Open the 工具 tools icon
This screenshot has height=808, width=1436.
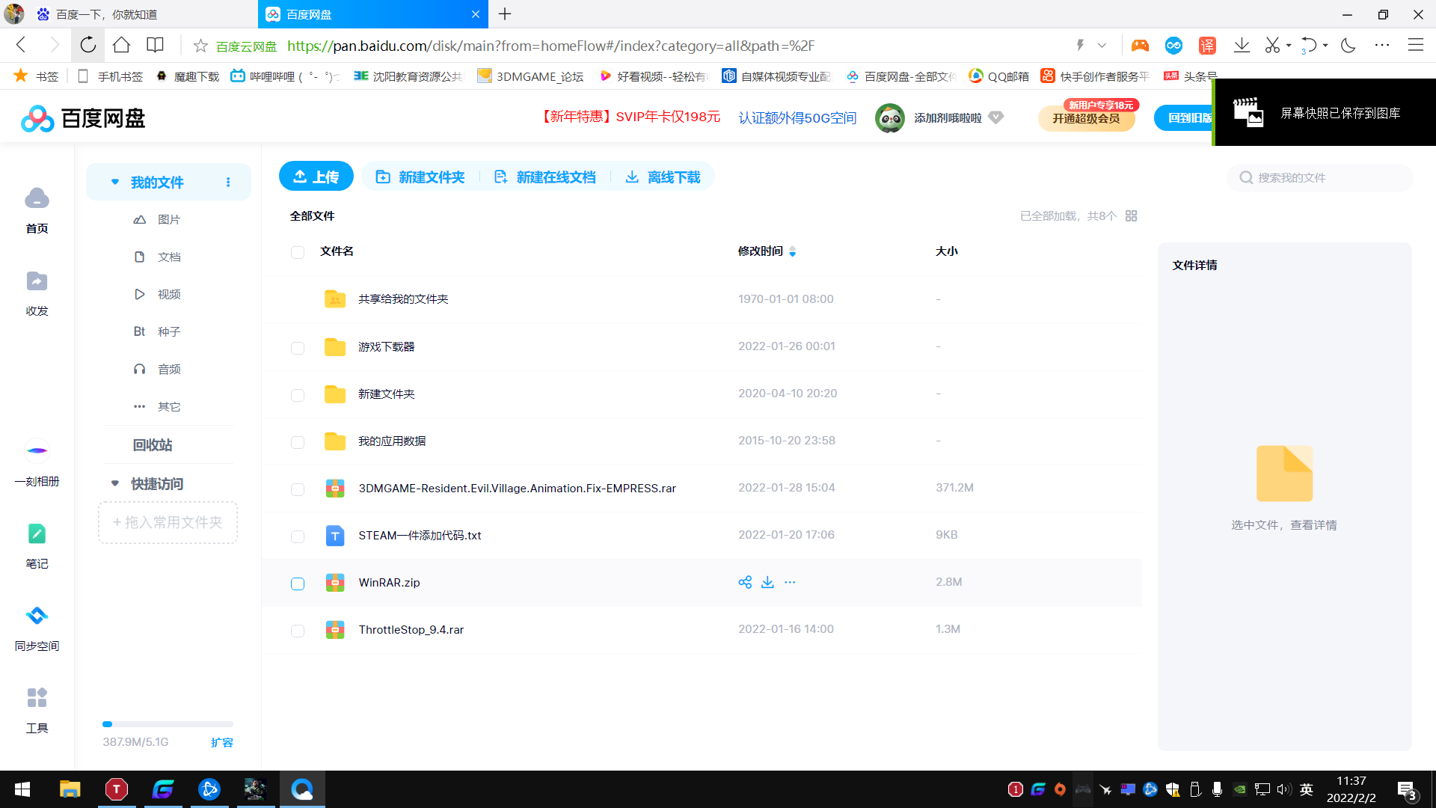point(37,698)
